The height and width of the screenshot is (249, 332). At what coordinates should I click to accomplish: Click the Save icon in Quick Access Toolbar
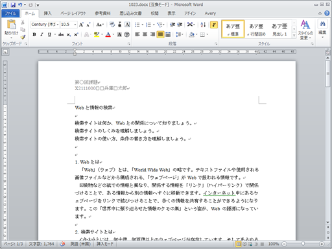tap(13, 5)
